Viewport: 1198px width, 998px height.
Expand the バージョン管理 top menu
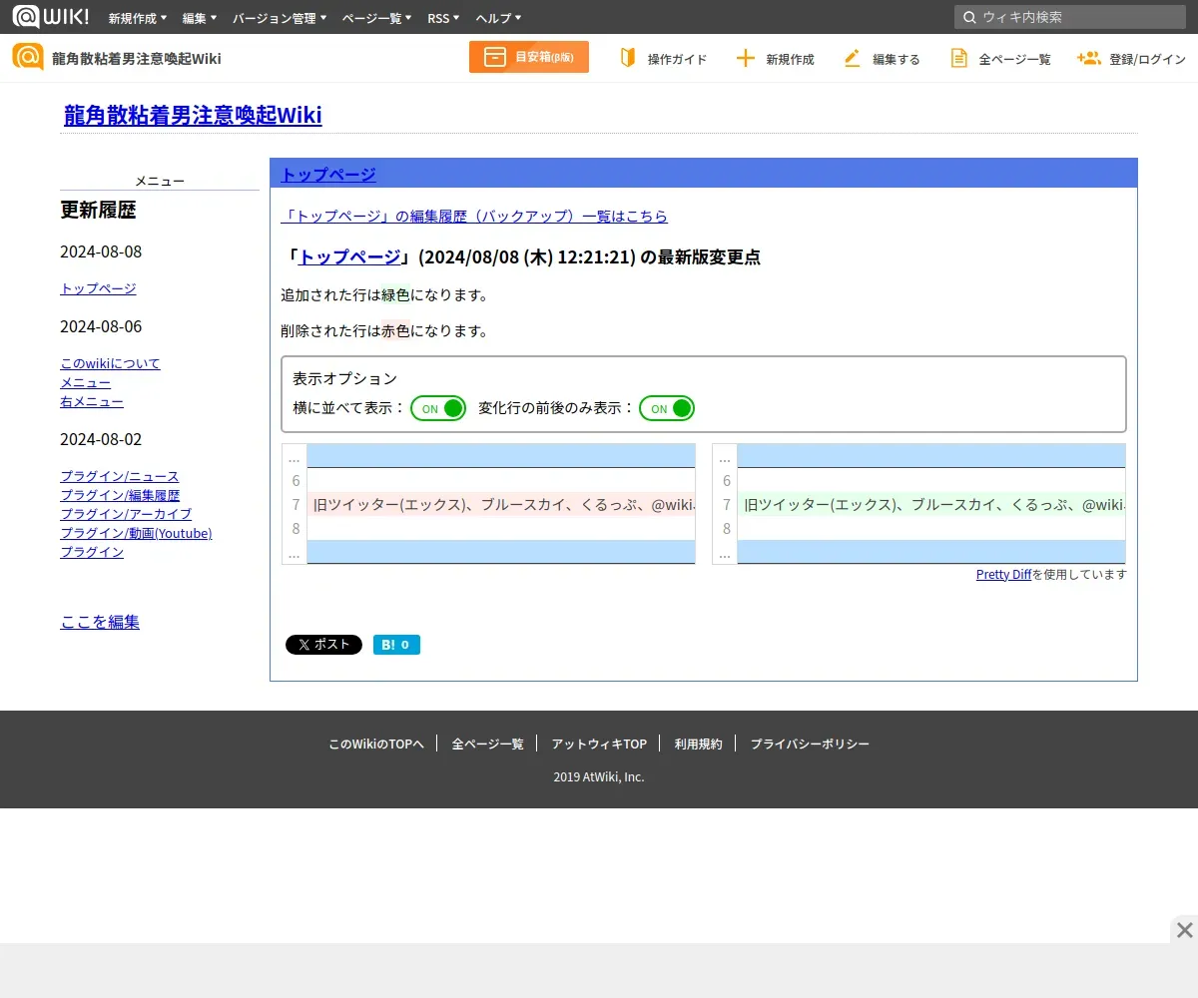pyautogui.click(x=280, y=18)
